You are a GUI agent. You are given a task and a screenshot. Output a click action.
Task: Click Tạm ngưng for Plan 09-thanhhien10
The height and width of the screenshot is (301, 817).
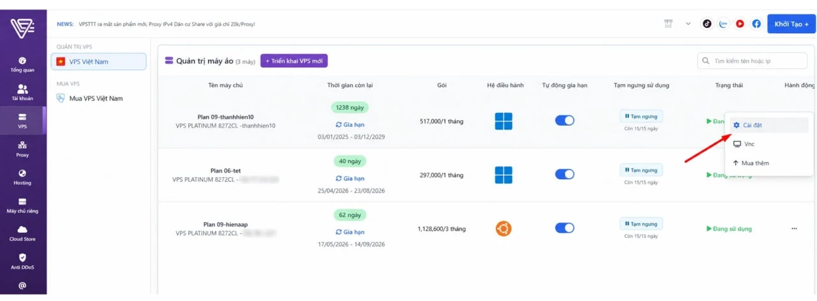(x=641, y=116)
